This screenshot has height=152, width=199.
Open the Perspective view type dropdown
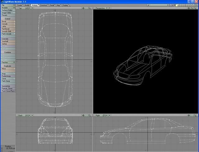click(x=102, y=8)
